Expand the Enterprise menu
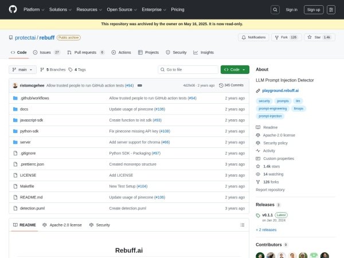This screenshot has height=258, width=344. coord(154,10)
